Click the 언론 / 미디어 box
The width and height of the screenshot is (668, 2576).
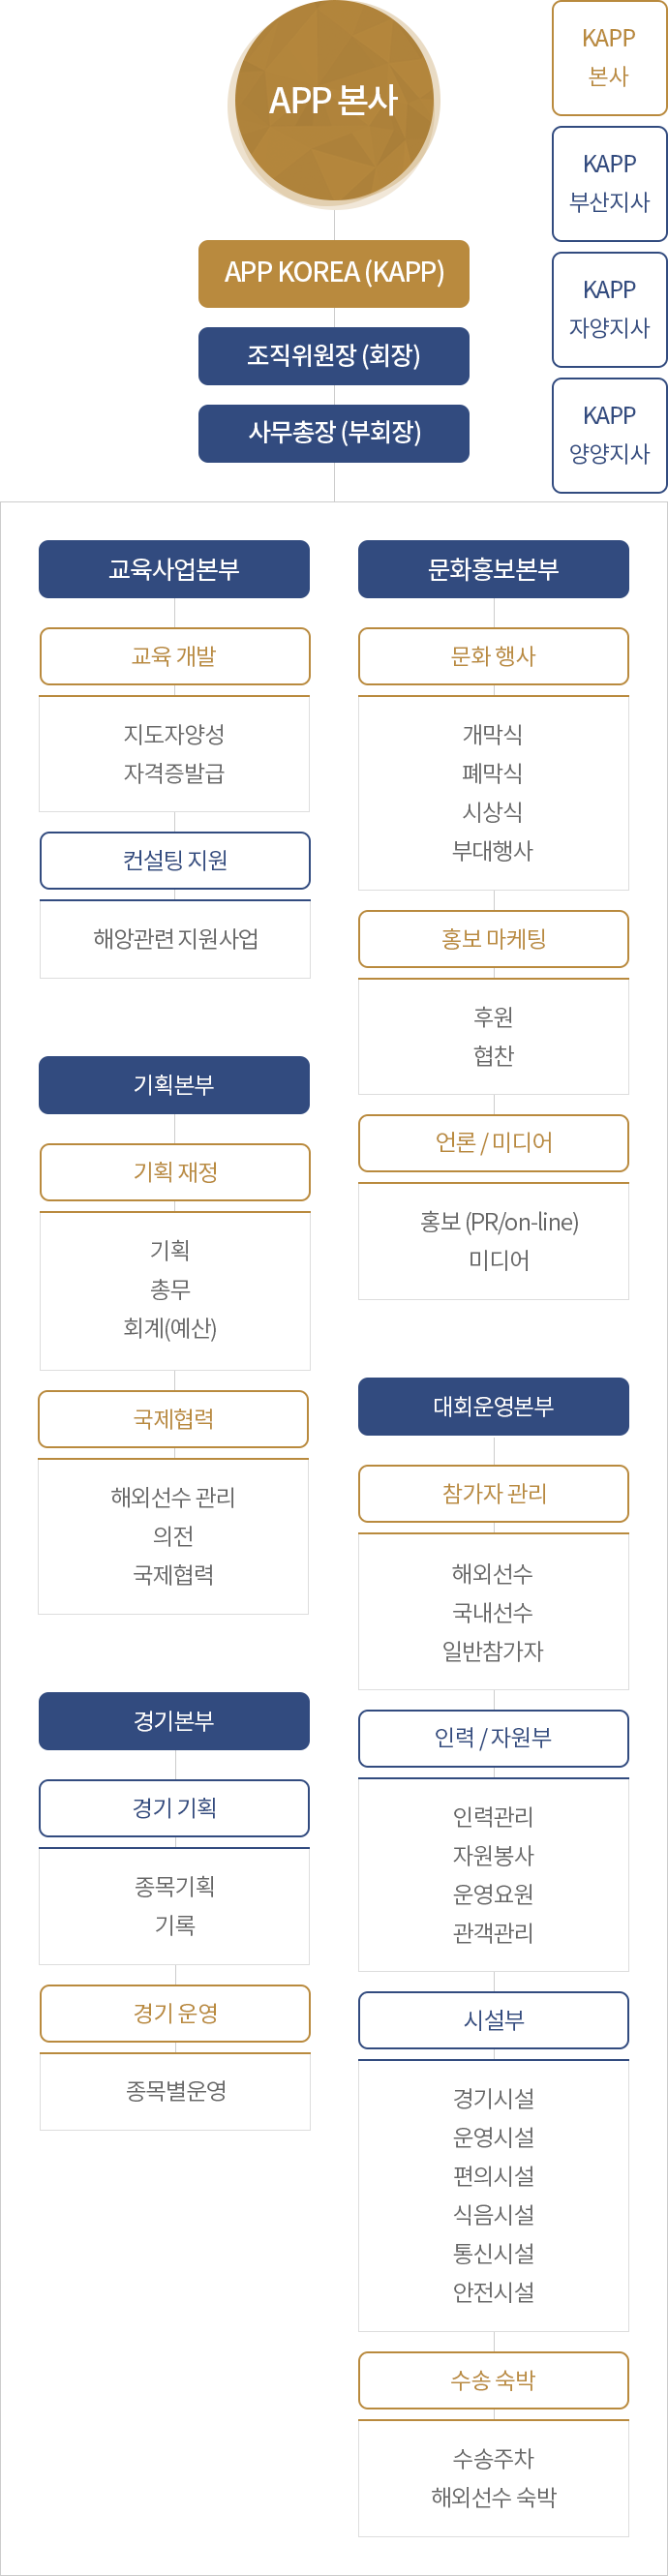[494, 1143]
